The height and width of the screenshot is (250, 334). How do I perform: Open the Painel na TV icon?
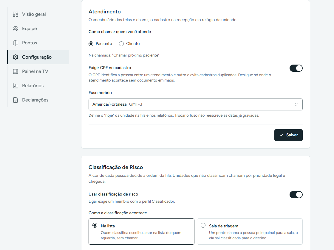pos(15,71)
